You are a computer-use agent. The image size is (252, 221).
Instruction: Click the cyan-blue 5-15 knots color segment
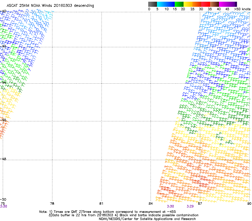tap(166, 4)
